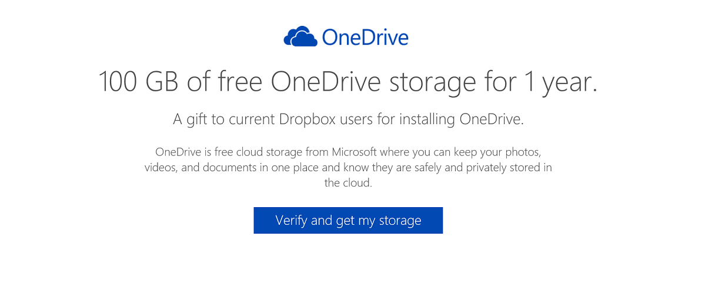Click "A gift" starting the subheading
This screenshot has height=306, width=705.
(x=189, y=120)
